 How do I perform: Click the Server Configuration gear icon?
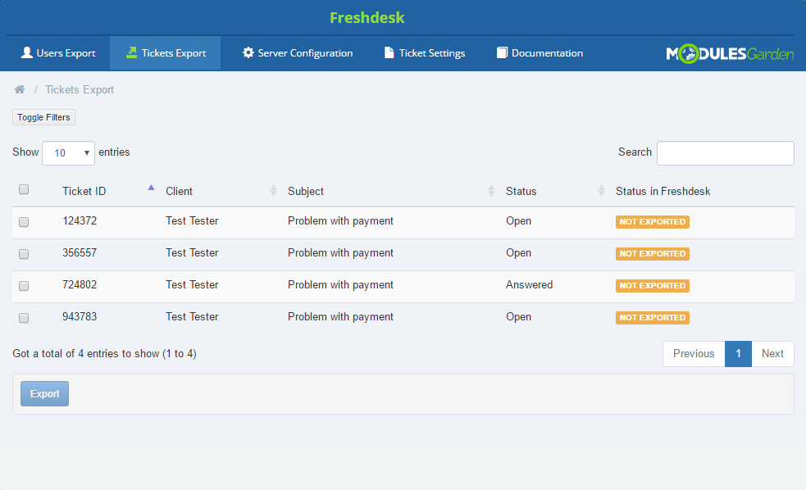248,53
